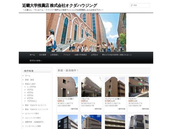Open the 会社概要 menu item

click(x=43, y=55)
